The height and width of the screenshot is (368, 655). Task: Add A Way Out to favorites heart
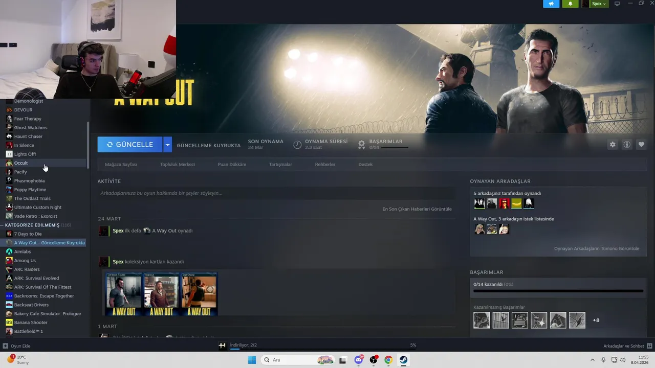tap(641, 145)
